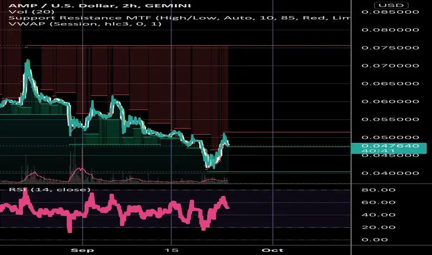Click the 0.075000 price axis label

pos(390,48)
